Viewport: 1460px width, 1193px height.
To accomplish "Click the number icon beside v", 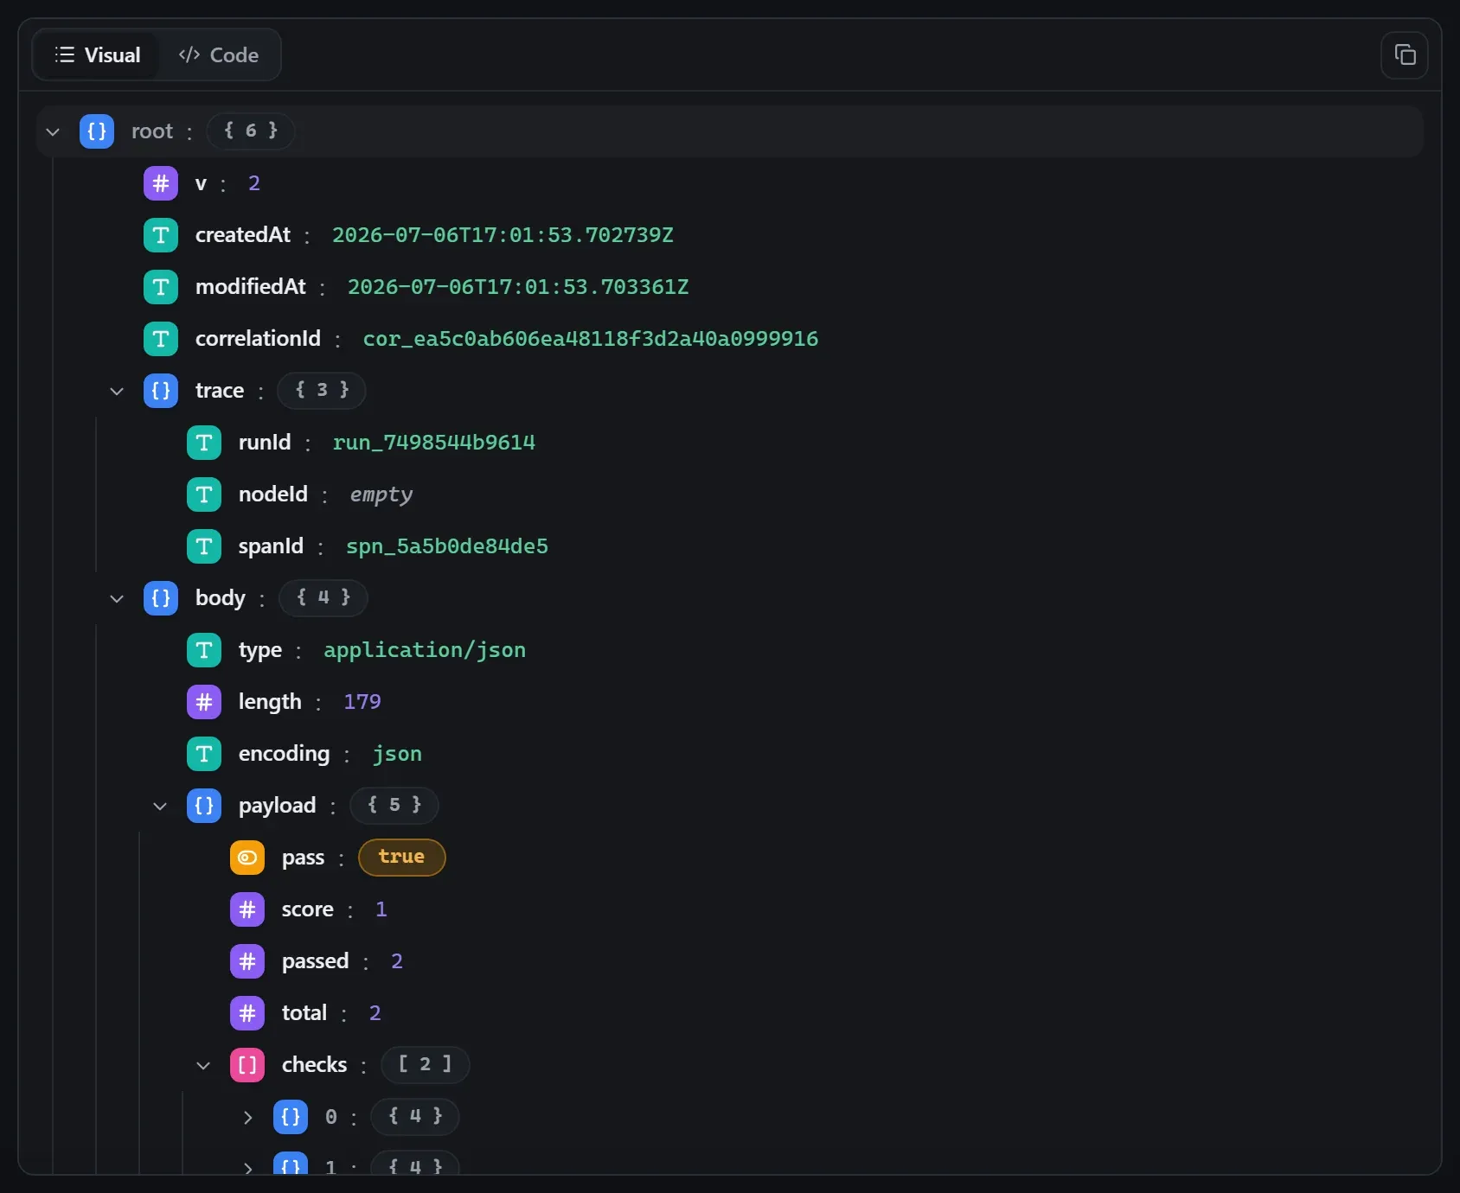I will click(161, 183).
